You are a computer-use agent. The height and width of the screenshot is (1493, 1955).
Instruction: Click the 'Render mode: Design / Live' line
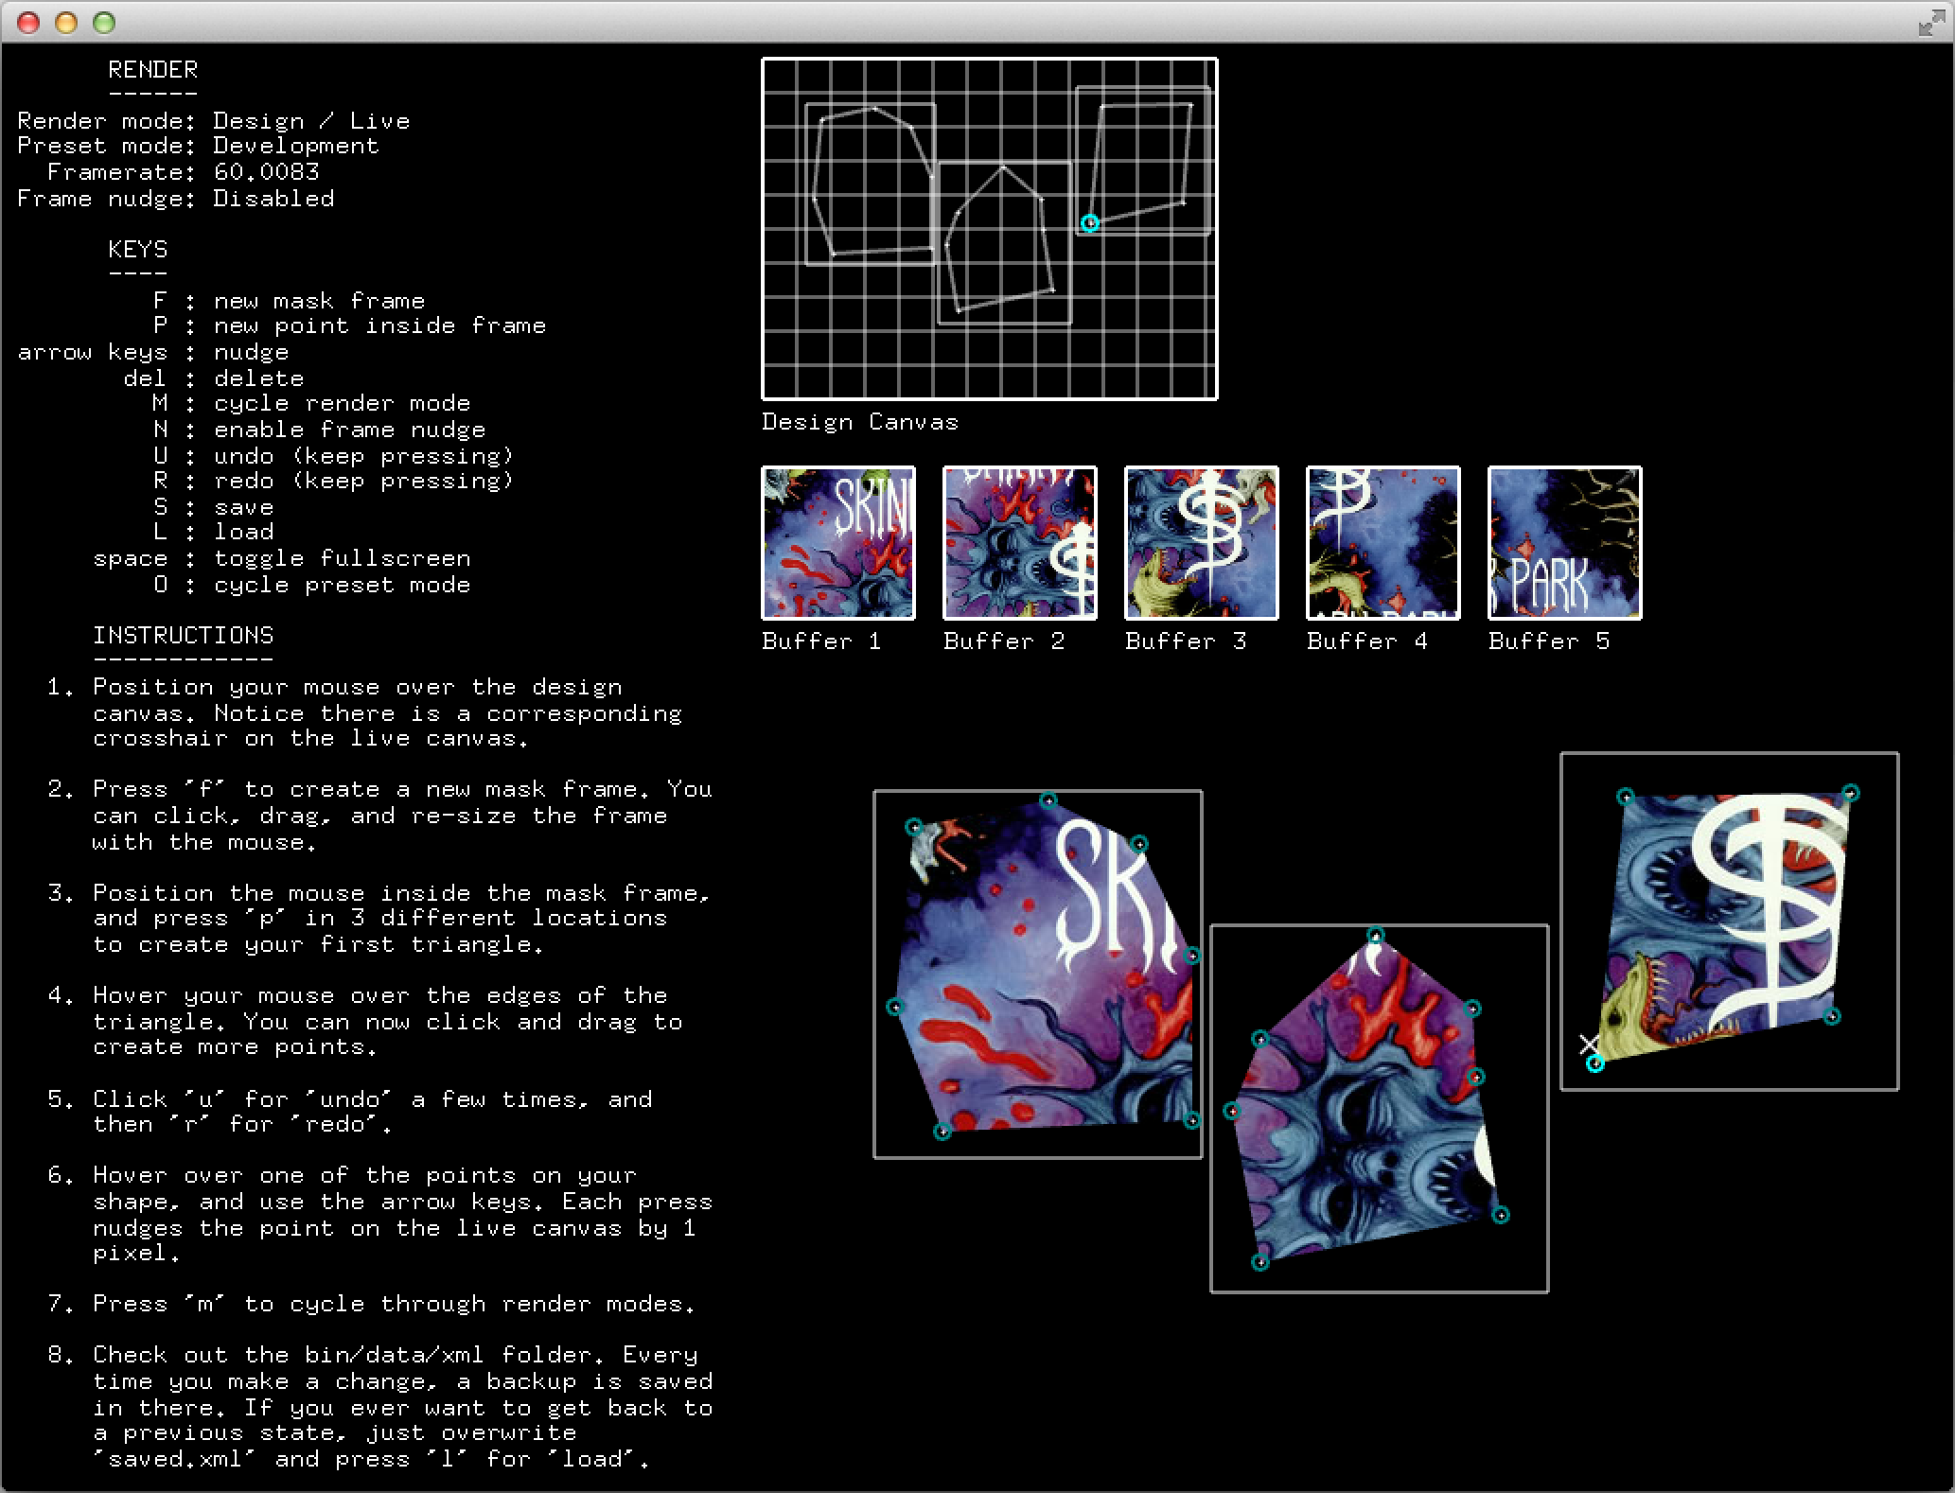coord(214,121)
